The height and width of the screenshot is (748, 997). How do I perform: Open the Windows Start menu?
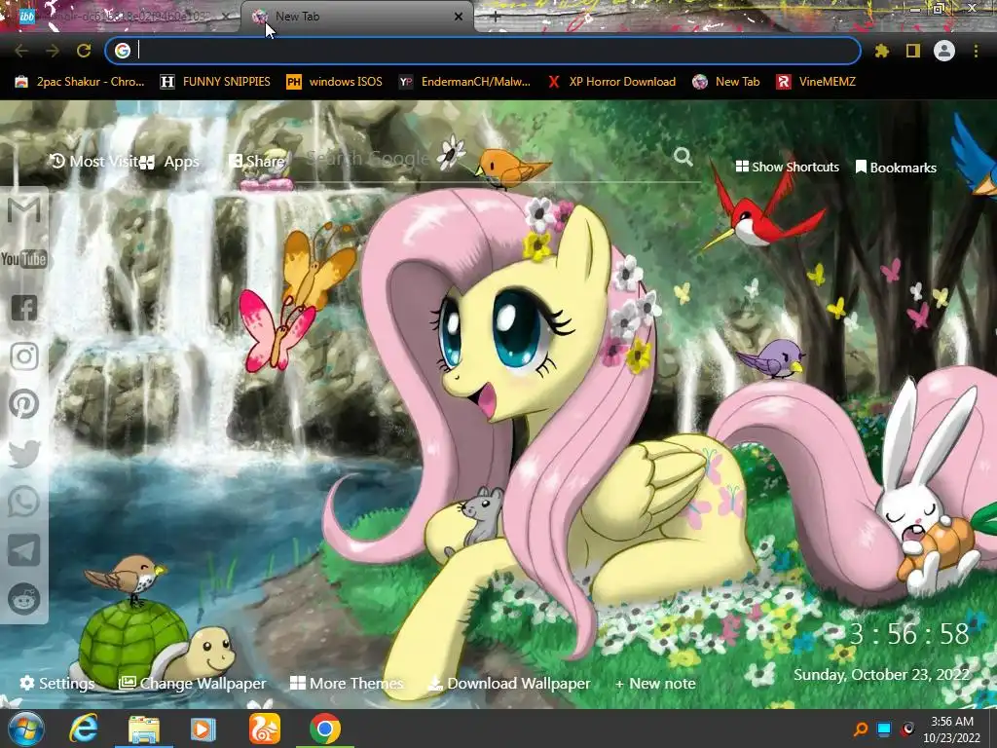pyautogui.click(x=25, y=729)
